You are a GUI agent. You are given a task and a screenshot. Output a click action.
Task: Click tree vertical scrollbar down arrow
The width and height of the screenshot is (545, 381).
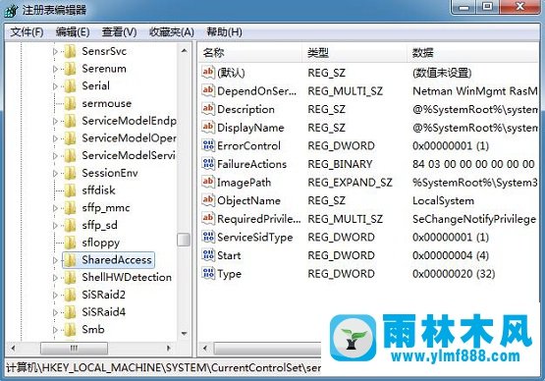[185, 334]
